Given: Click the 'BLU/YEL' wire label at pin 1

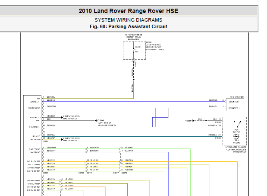Looking at the screenshot, I should point(51,97).
